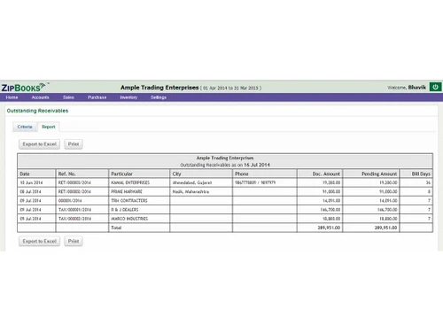Click the green power logout icon
This screenshot has height=332, width=443.
pyautogui.click(x=435, y=87)
